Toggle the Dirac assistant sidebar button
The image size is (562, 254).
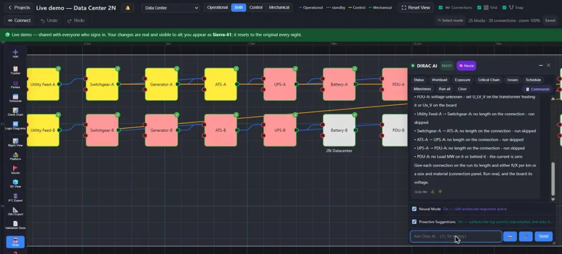(15, 242)
